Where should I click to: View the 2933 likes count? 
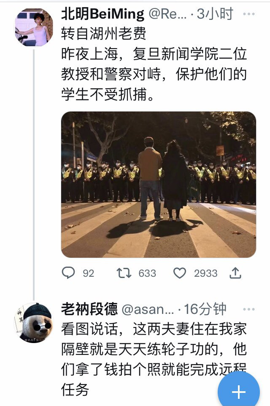(206, 273)
